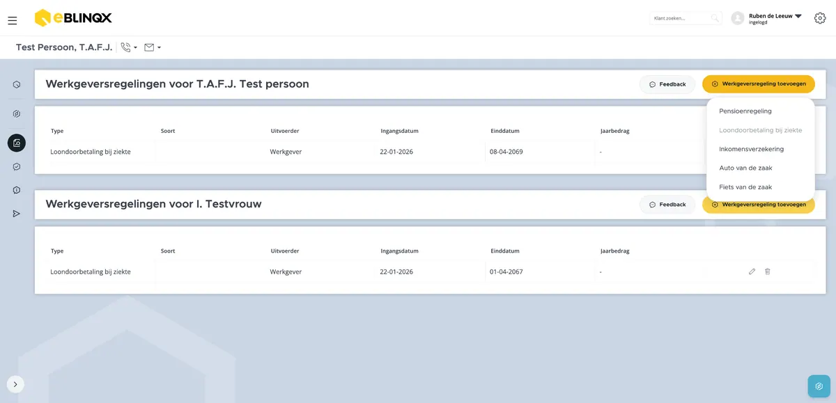836x403 pixels.
Task: Click the user avatar icon
Action: pyautogui.click(x=738, y=18)
